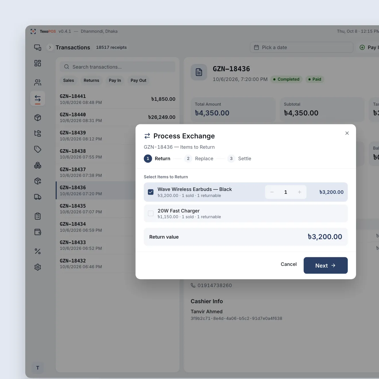Select transaction GZN-18435
The image size is (379, 379).
tap(96, 209)
